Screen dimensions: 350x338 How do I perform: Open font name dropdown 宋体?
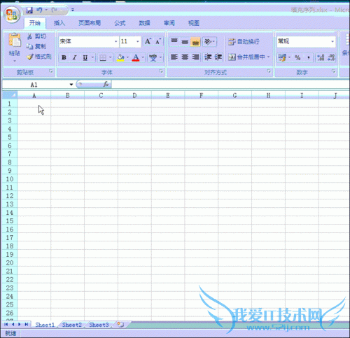pos(115,42)
